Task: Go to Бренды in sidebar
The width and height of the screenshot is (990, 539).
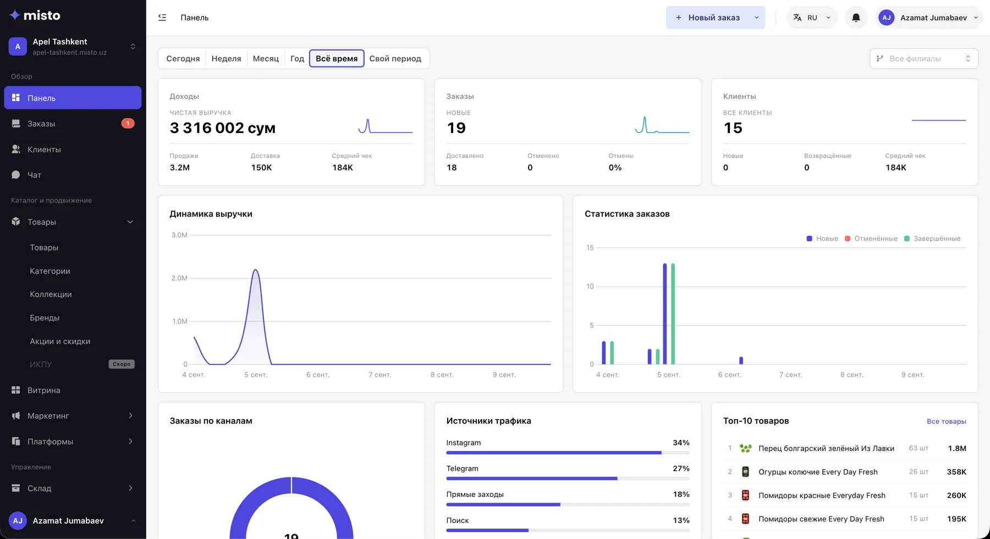Action: [x=45, y=318]
